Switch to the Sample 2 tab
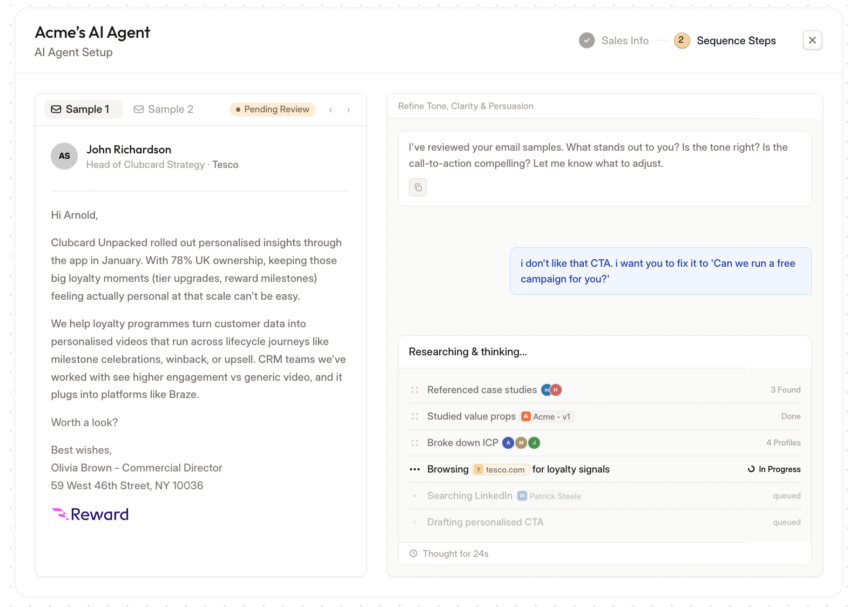The image size is (849, 607). click(x=164, y=110)
